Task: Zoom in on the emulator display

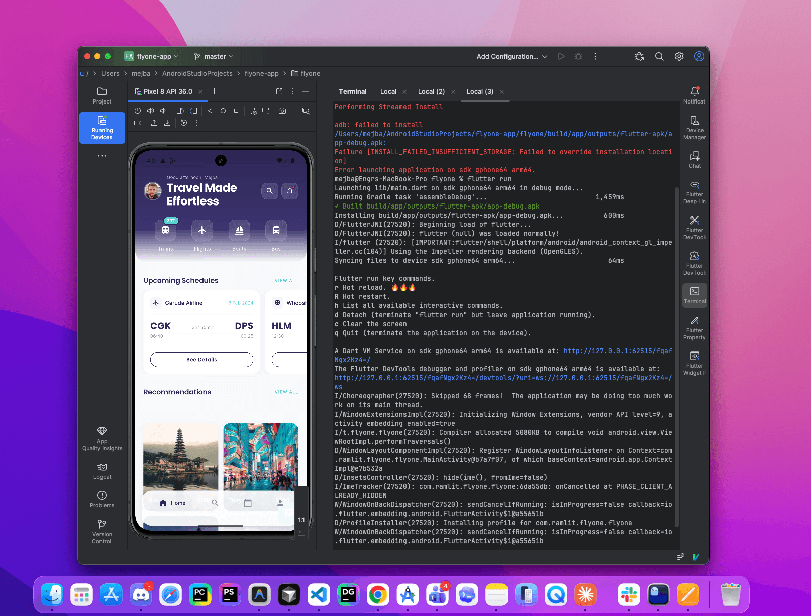Action: click(x=301, y=493)
